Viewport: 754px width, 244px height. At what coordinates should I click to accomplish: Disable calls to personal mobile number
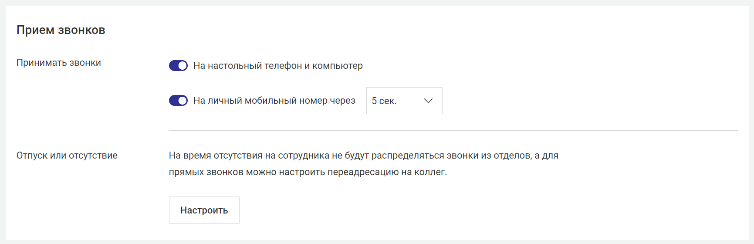(x=178, y=101)
